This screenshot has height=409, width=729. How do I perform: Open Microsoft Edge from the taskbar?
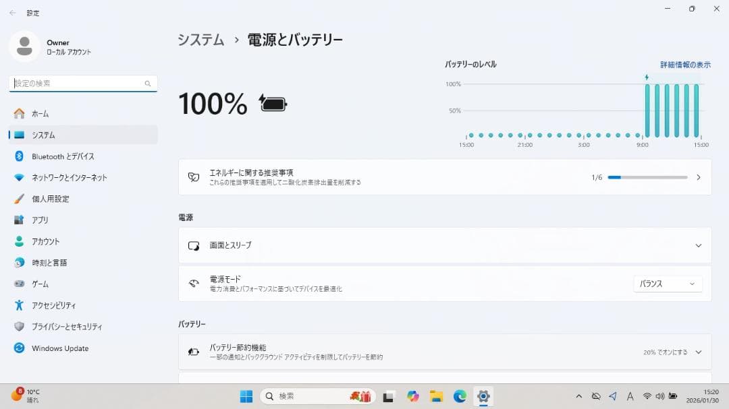(460, 396)
